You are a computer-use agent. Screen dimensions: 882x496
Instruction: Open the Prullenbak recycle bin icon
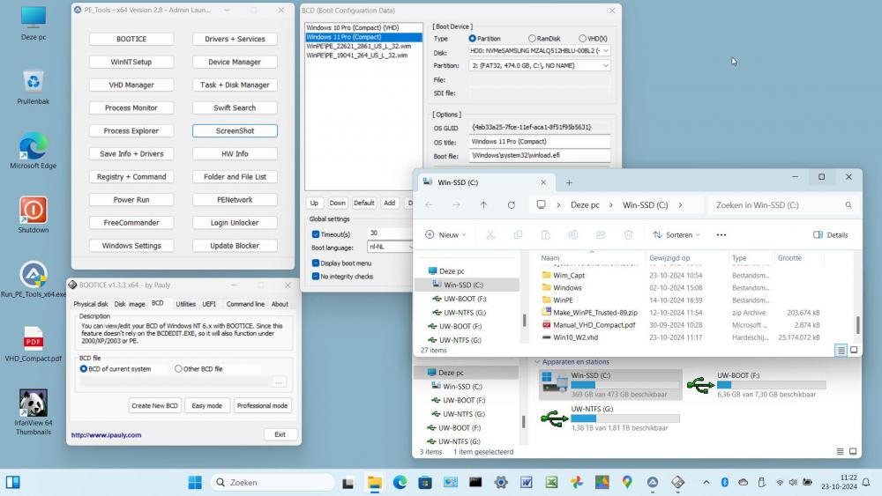coord(34,83)
